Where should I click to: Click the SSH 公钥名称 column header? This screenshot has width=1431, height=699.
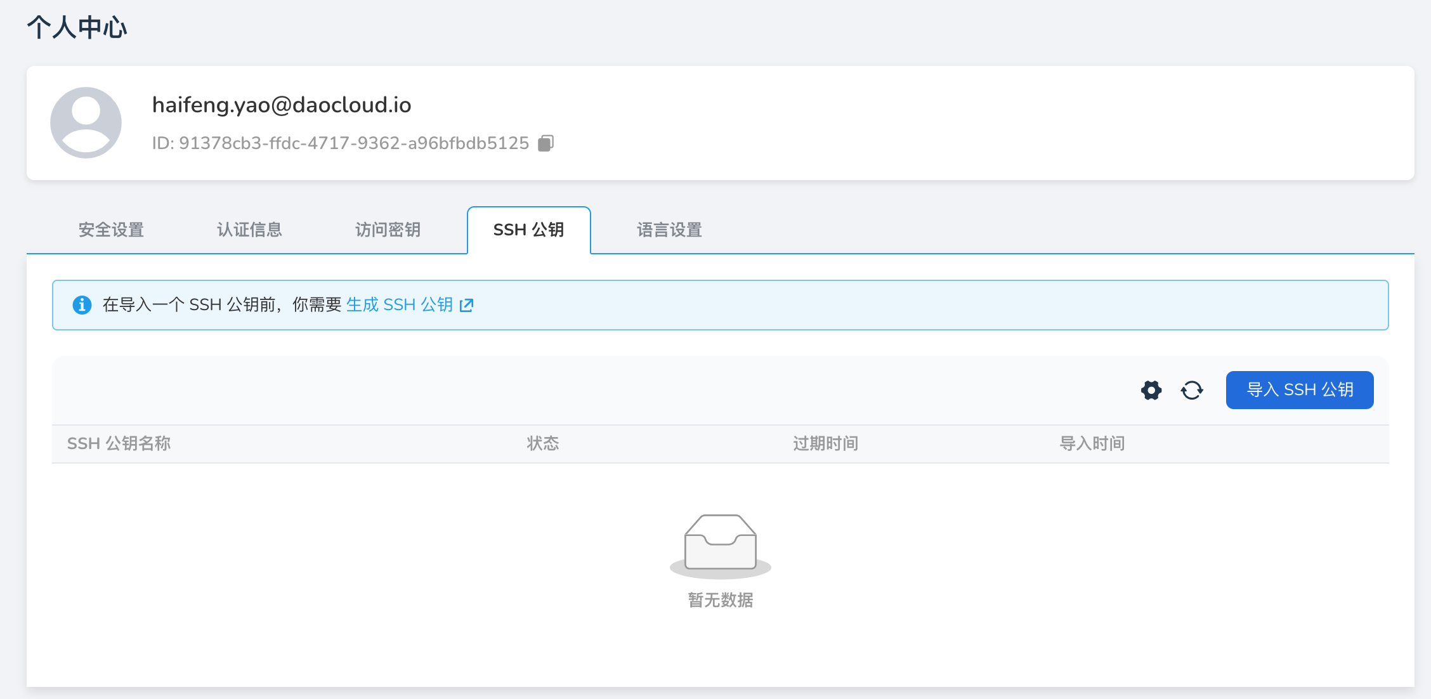[120, 443]
